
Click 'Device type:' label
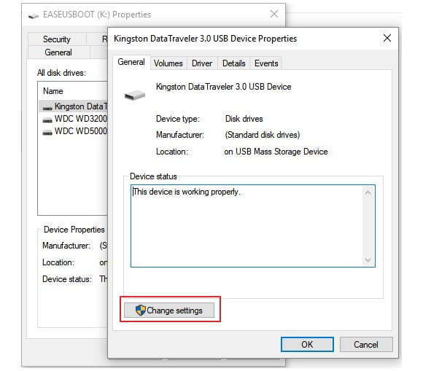pyautogui.click(x=178, y=119)
